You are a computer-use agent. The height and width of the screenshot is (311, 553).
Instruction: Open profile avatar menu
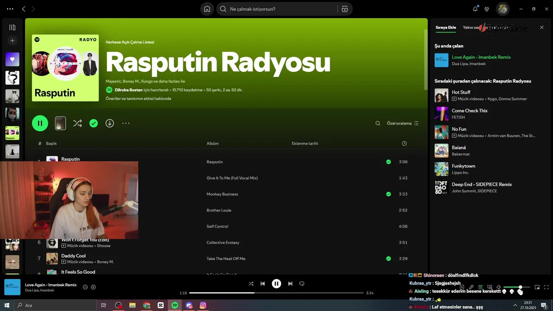click(502, 9)
